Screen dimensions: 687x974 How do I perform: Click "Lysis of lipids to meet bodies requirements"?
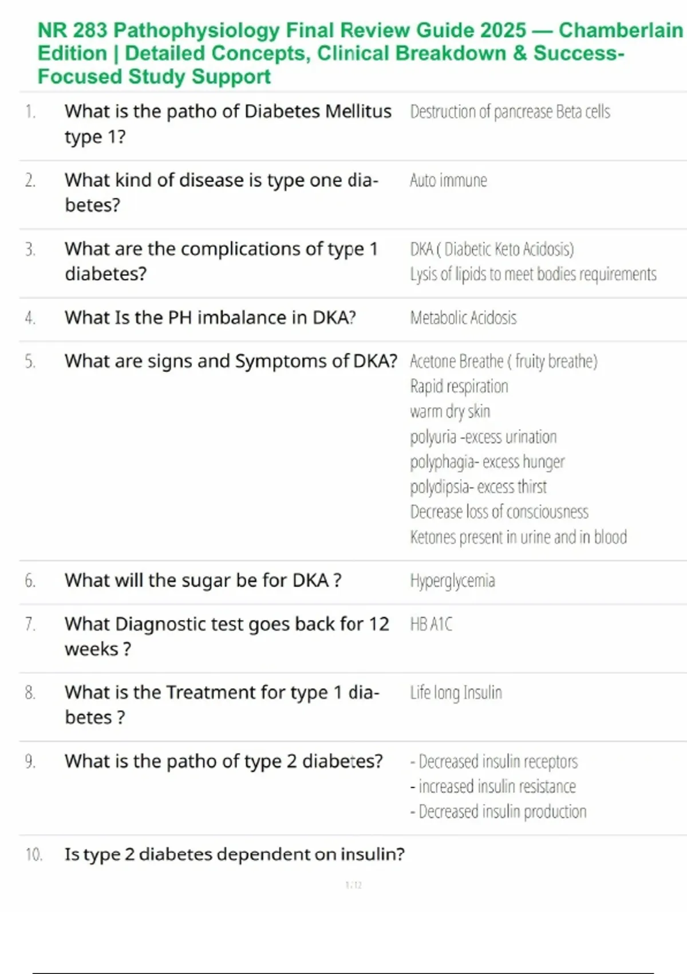coord(533,274)
